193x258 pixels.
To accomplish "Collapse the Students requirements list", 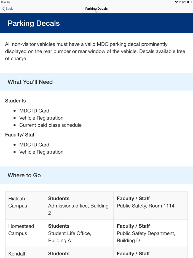I will (15, 101).
